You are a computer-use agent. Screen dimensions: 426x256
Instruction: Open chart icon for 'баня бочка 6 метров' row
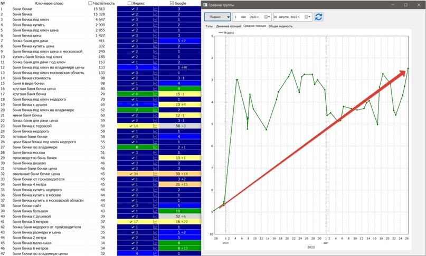tap(156, 248)
